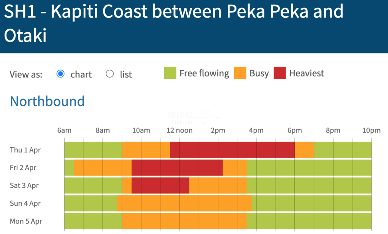
Task: Click the red Heaviest segment on Sat 3 Apr
Action: coord(160,185)
